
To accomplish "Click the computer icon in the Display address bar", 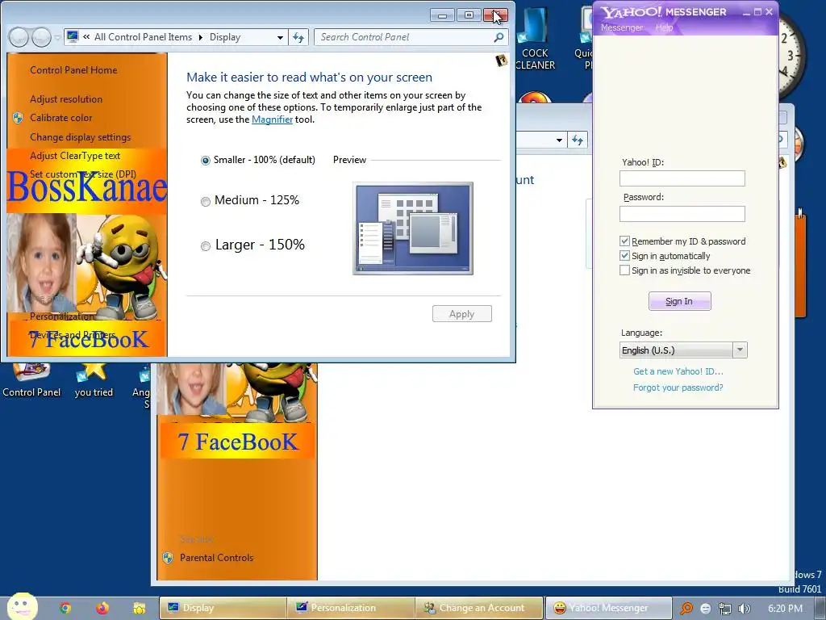I will click(x=73, y=36).
